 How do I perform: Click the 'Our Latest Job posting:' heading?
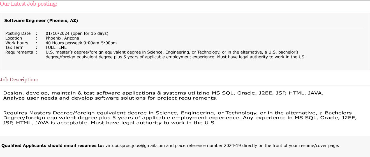29,4
